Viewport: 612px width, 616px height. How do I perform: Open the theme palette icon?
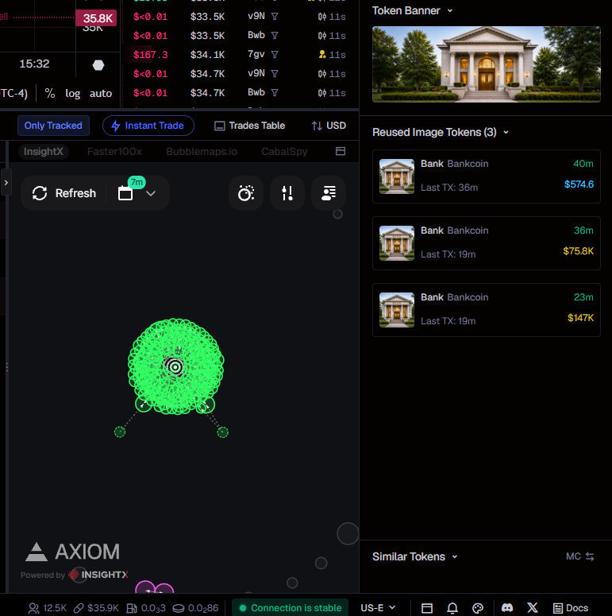(478, 608)
